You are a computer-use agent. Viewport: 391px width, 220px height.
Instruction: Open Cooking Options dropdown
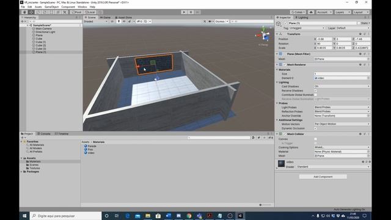(342, 147)
